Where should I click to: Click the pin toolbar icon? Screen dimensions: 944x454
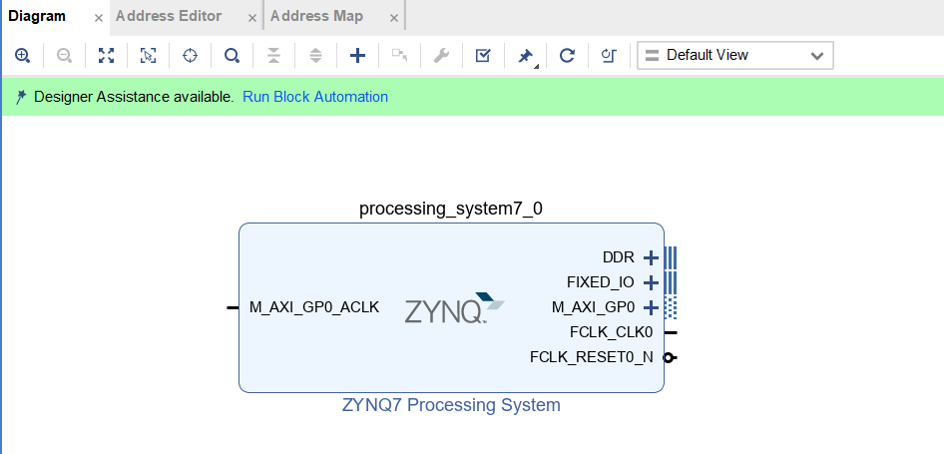pyautogui.click(x=526, y=57)
